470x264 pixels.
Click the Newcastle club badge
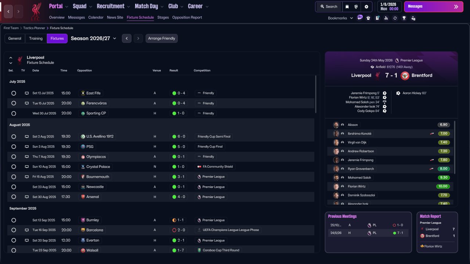coord(83,187)
